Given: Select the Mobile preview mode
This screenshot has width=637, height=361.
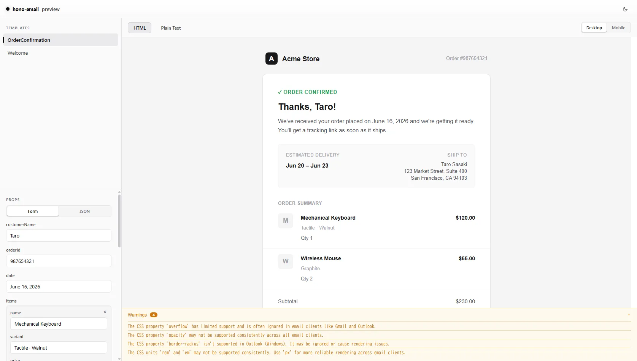Looking at the screenshot, I should point(618,28).
